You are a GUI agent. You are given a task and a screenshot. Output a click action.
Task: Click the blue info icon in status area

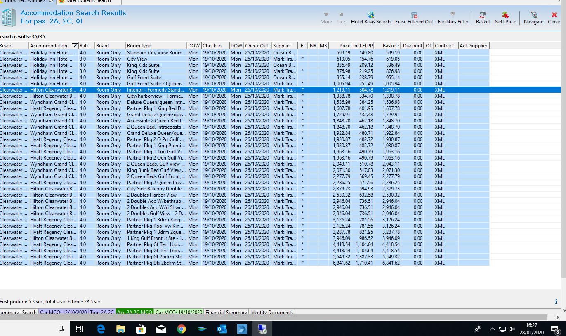pos(556,302)
